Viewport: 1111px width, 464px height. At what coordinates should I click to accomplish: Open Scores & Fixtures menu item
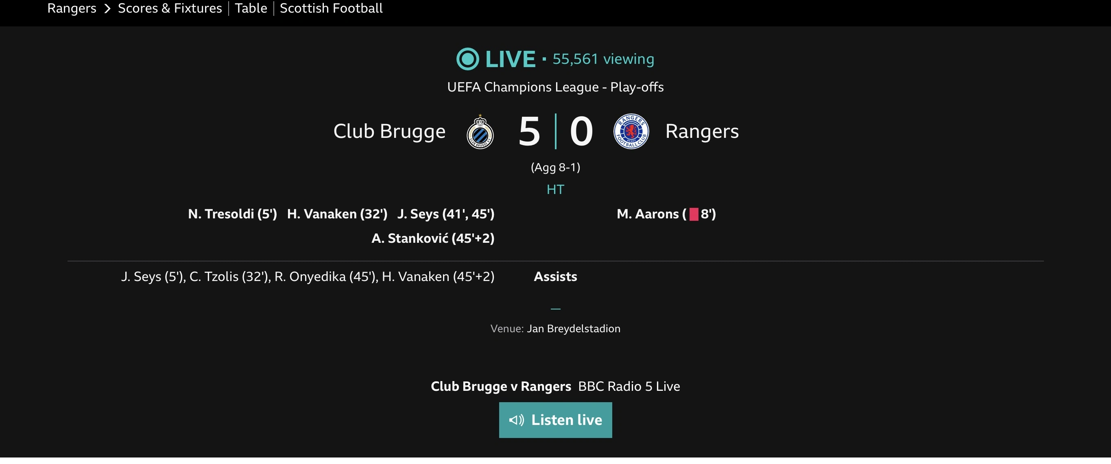tap(170, 8)
